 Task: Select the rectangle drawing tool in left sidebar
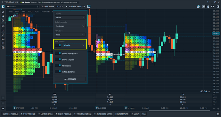pos(3,39)
